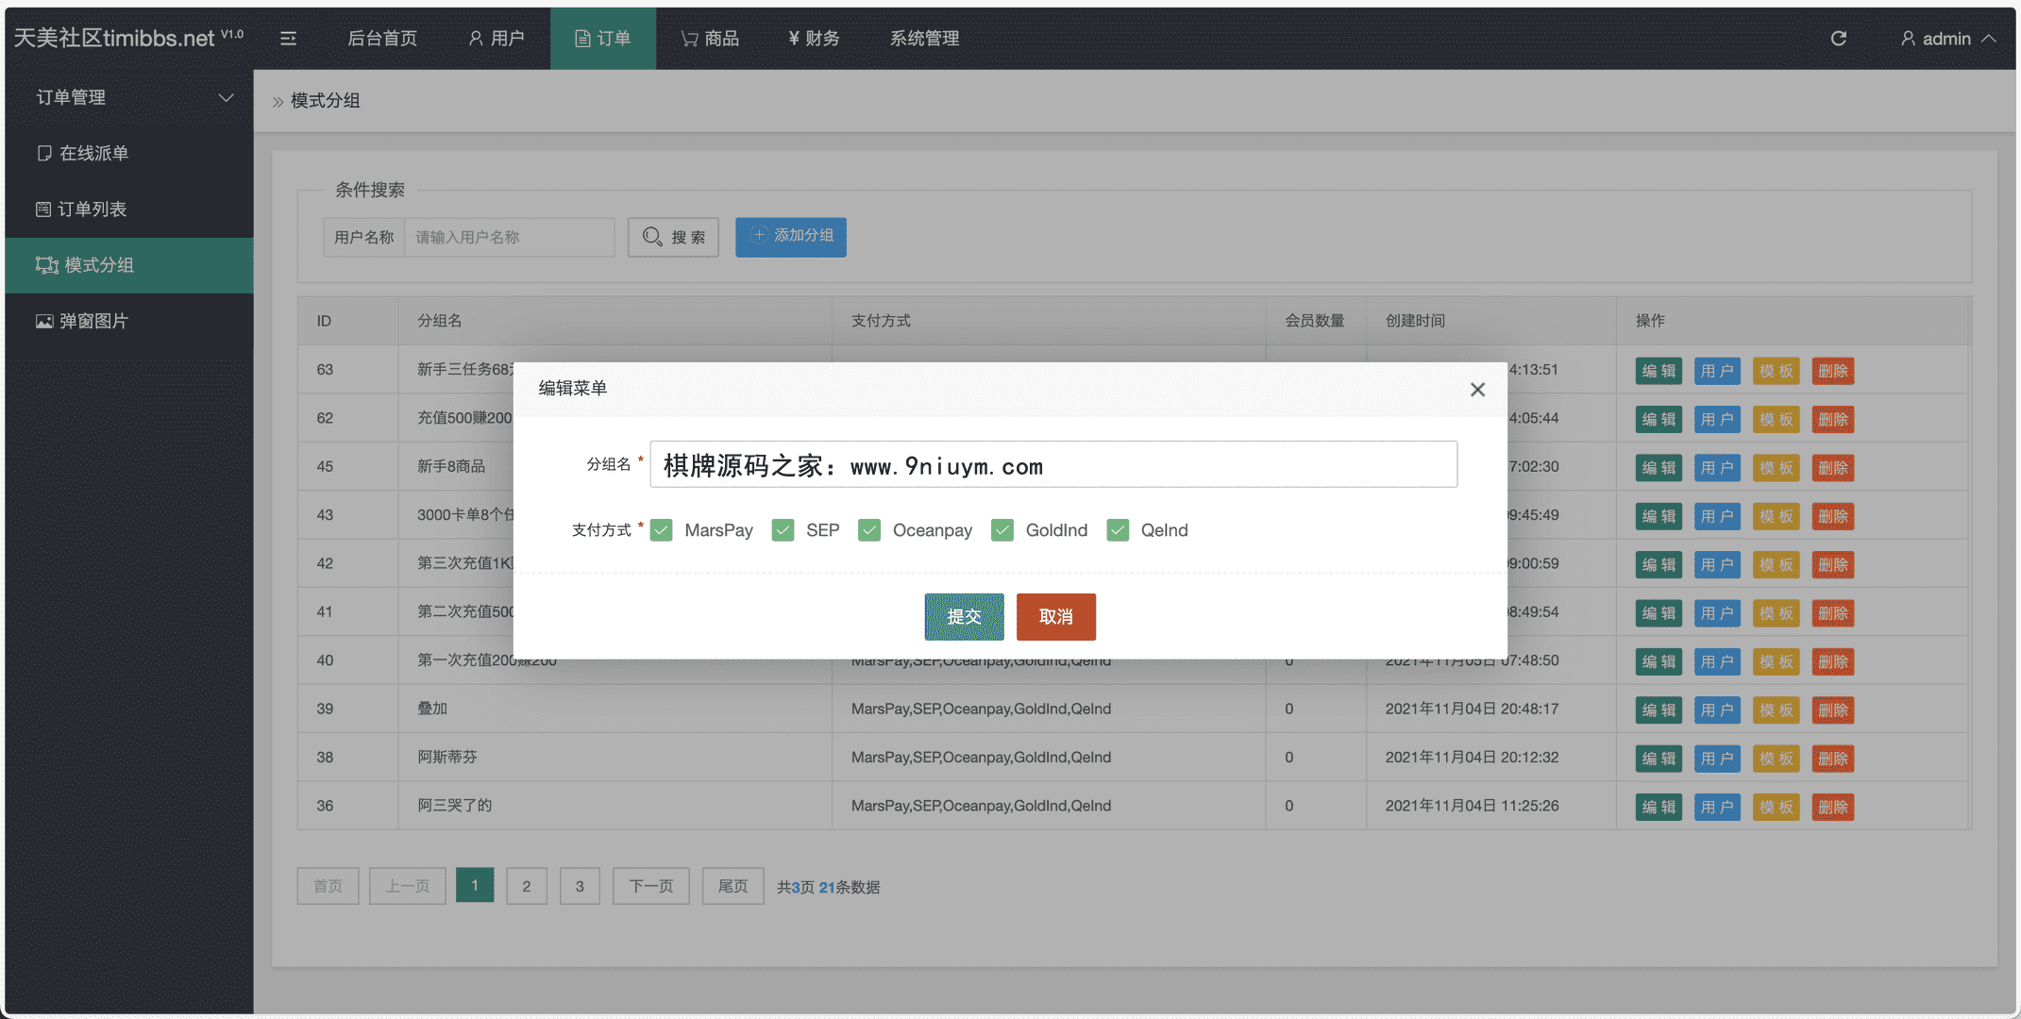The image size is (2021, 1019).
Task: Toggle the QeInd checkbox
Action: 1118,530
